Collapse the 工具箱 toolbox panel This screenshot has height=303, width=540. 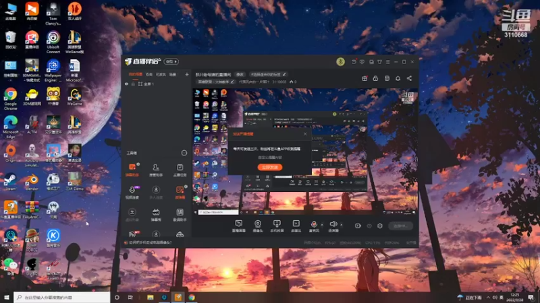click(184, 153)
